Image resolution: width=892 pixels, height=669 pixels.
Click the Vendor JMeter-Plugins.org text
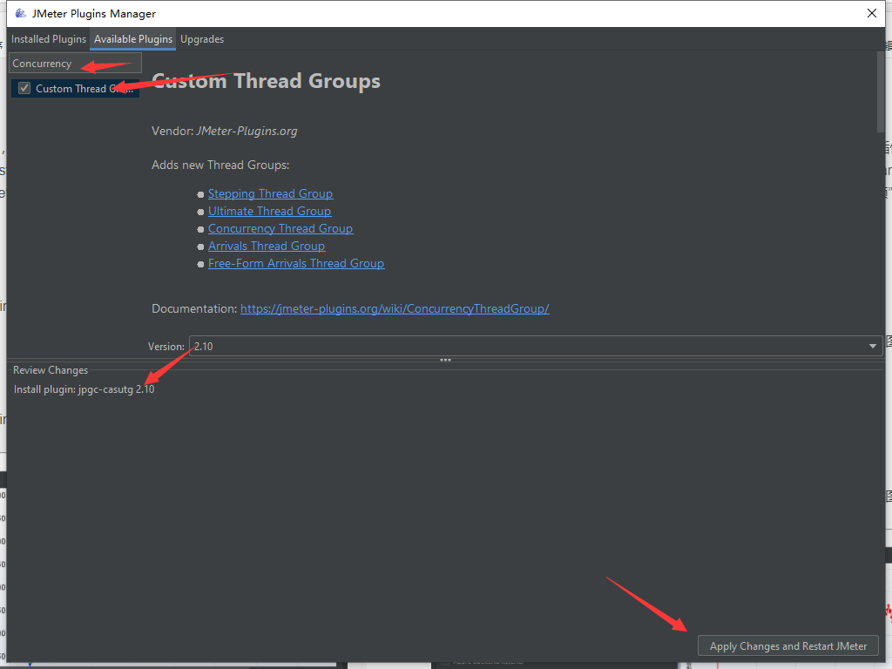click(x=224, y=131)
